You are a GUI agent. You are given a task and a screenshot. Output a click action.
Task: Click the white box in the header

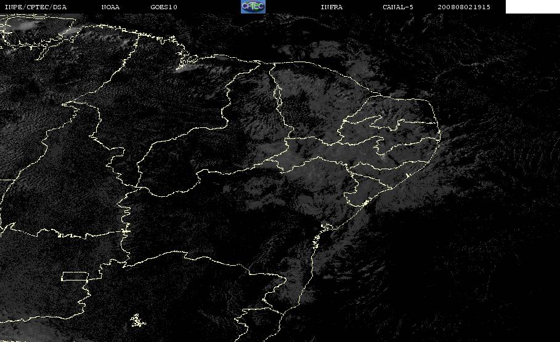tap(533, 7)
